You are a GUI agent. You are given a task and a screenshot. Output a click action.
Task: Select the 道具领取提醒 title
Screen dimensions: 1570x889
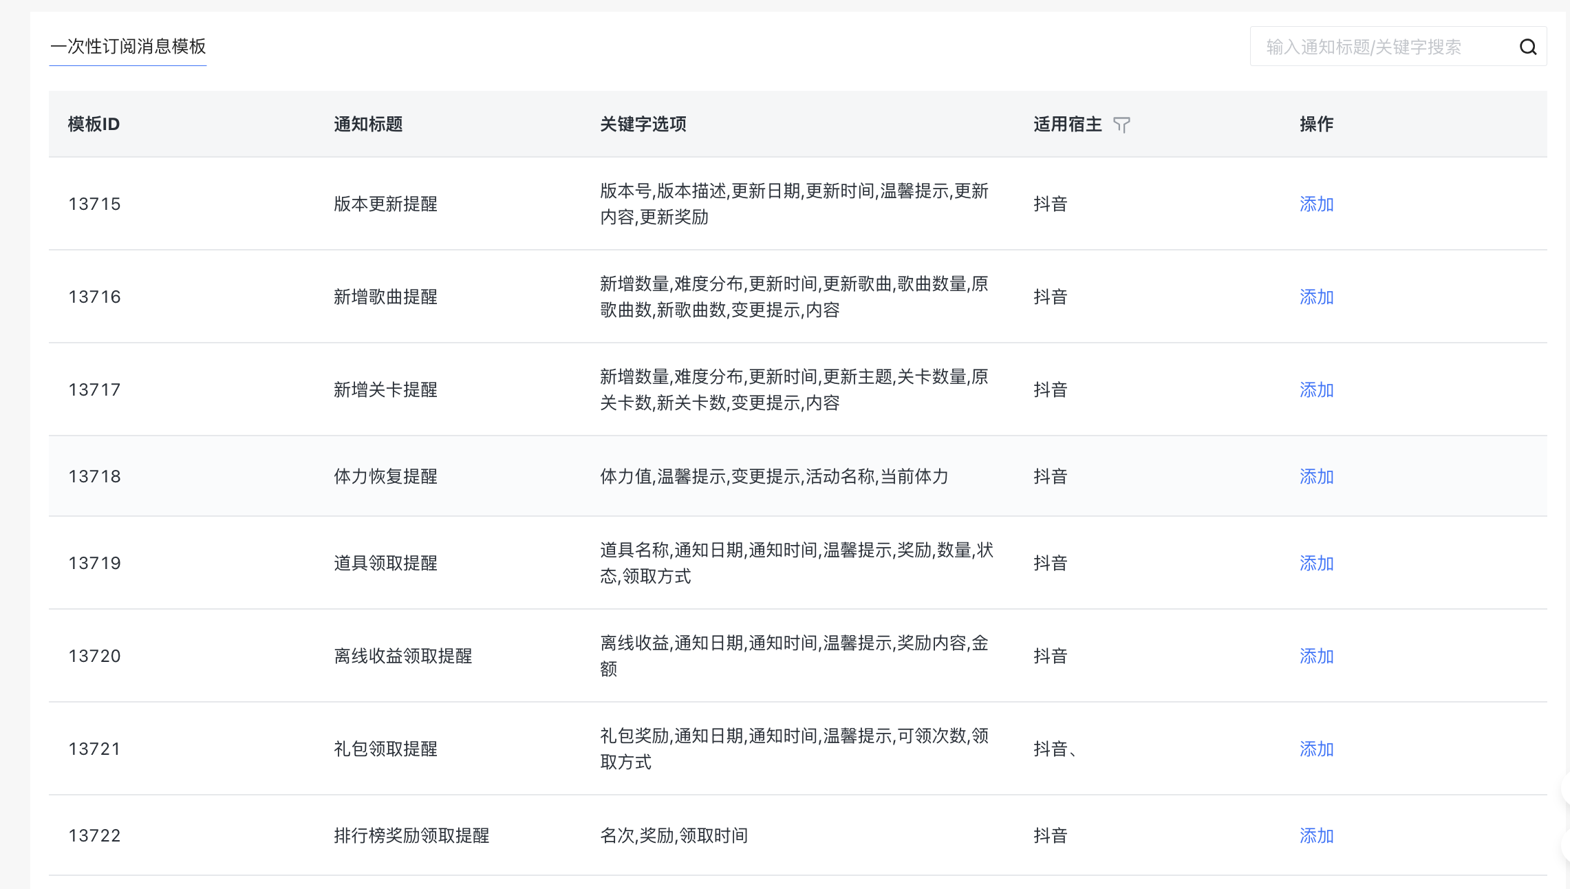click(x=385, y=563)
